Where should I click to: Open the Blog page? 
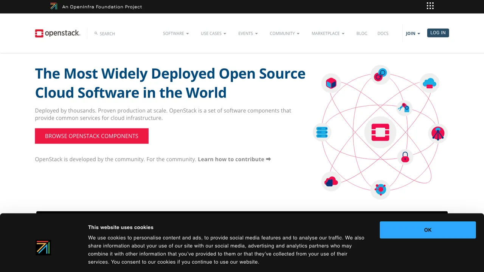[362, 34]
